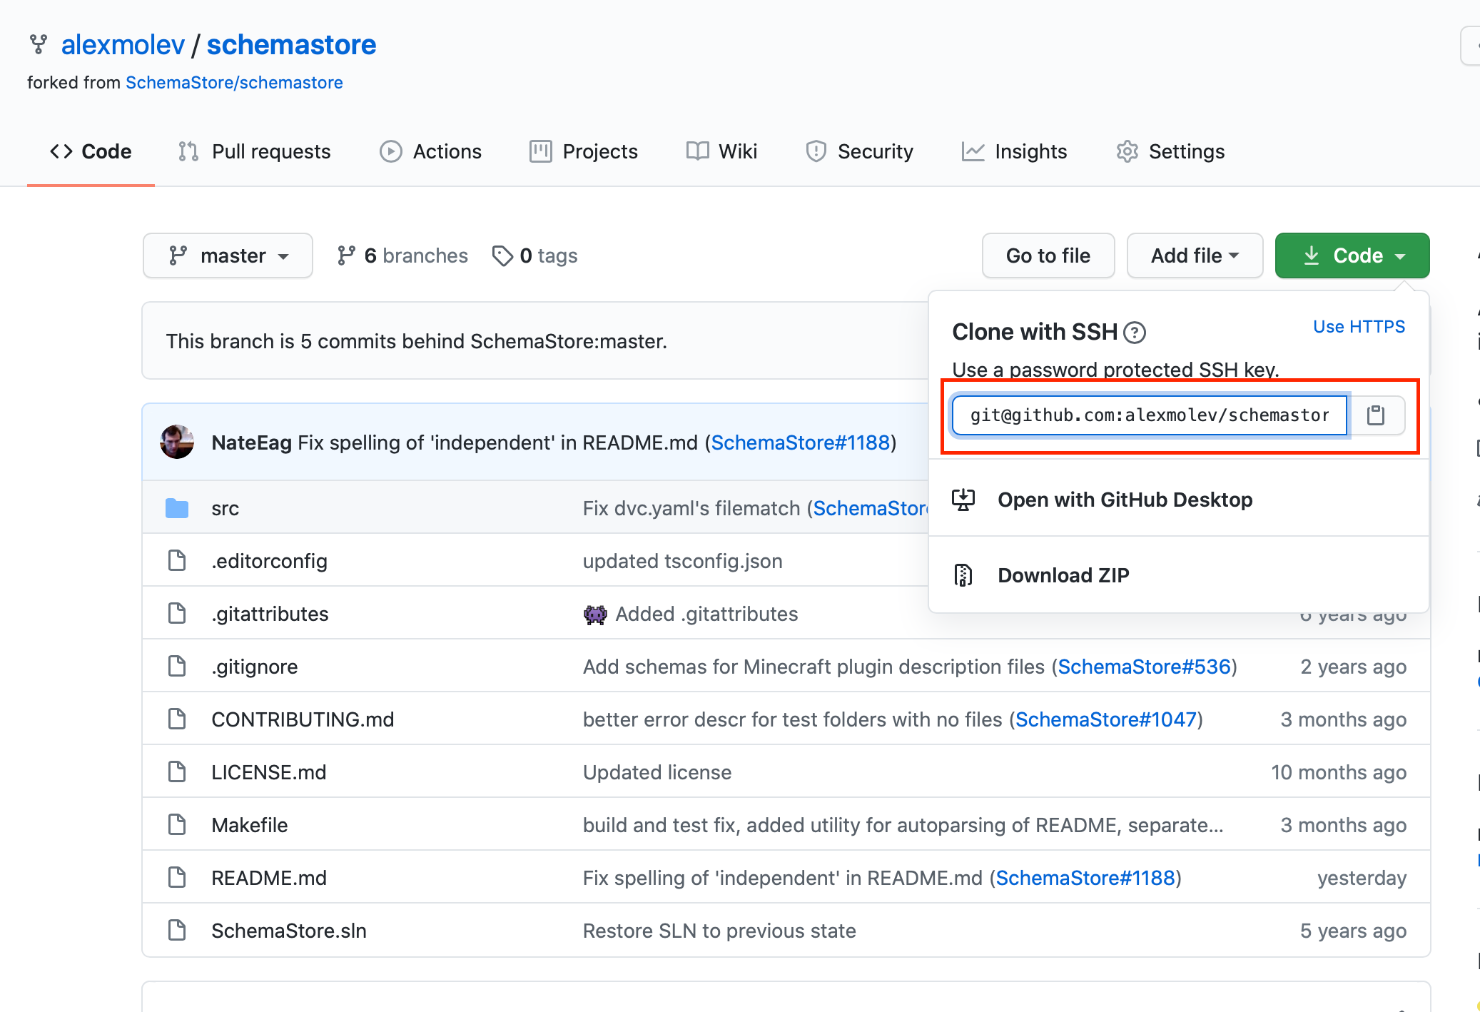
Task: Click the file icon for SchemaStore.sln
Action: coord(177,931)
